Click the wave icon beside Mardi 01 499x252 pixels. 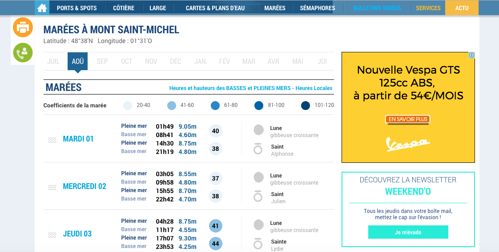pyautogui.click(x=52, y=140)
